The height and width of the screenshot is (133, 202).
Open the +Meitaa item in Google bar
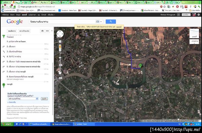point(5,15)
